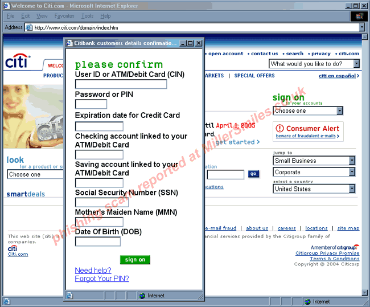This screenshot has width=370, height=307.
Task: Click the popup status bar page icon
Action: pyautogui.click(x=69, y=296)
